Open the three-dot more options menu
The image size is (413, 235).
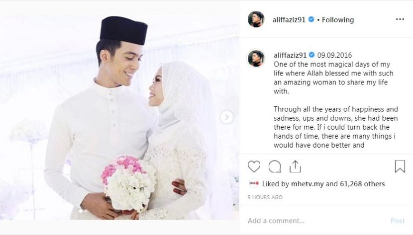point(400,19)
